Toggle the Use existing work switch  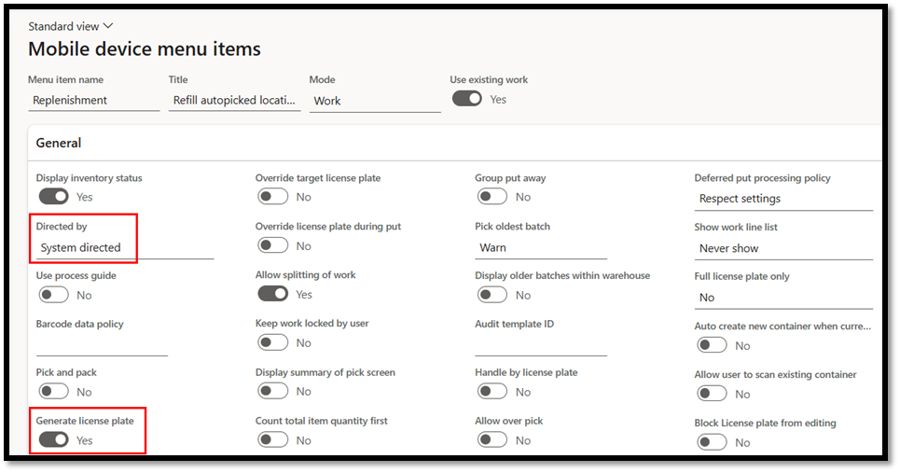(466, 99)
